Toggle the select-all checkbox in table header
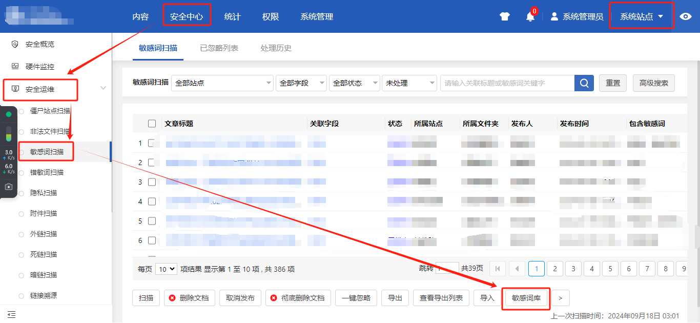700x323 pixels. pos(152,124)
